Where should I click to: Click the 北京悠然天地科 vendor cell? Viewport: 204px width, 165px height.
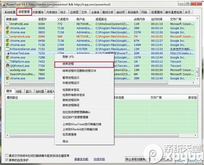point(181,49)
